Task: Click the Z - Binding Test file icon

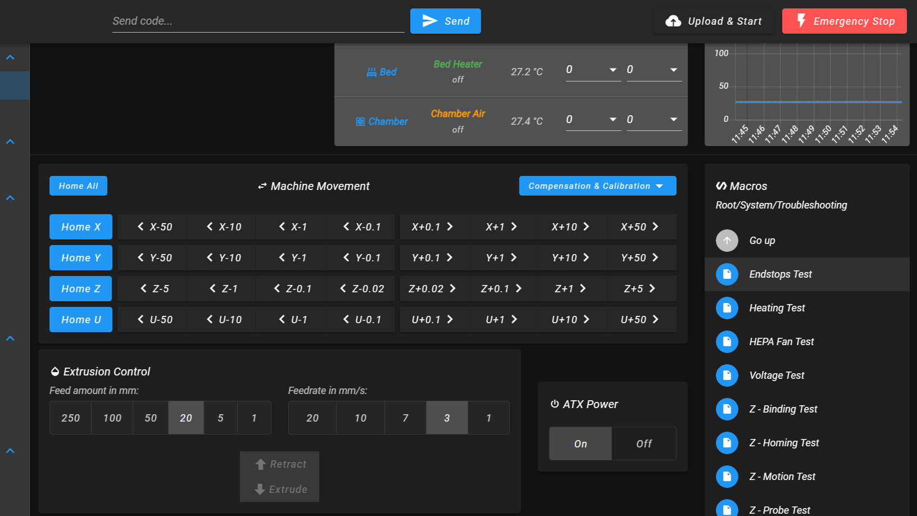Action: (x=727, y=409)
